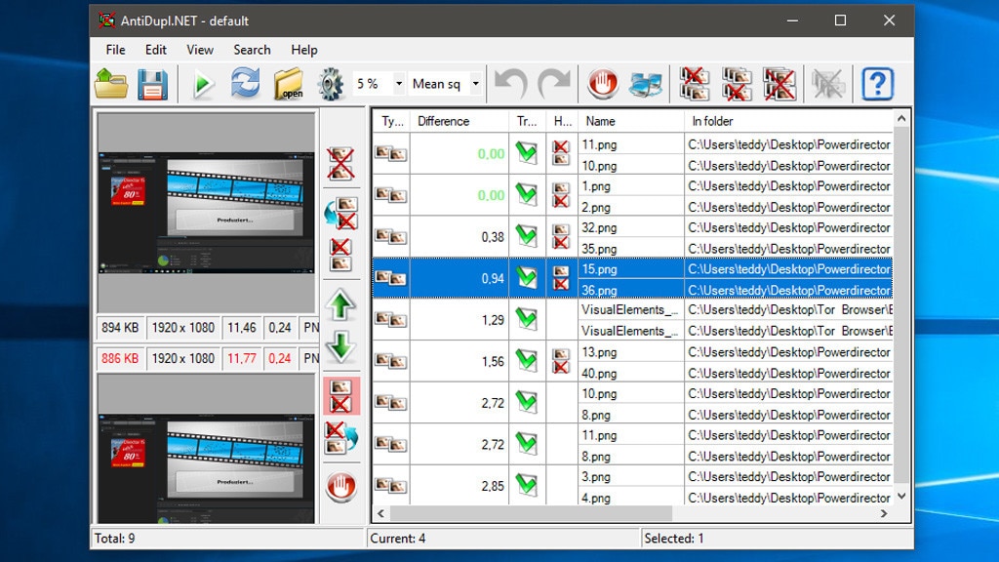Click the Ty... column header
999x562 pixels.
click(391, 121)
